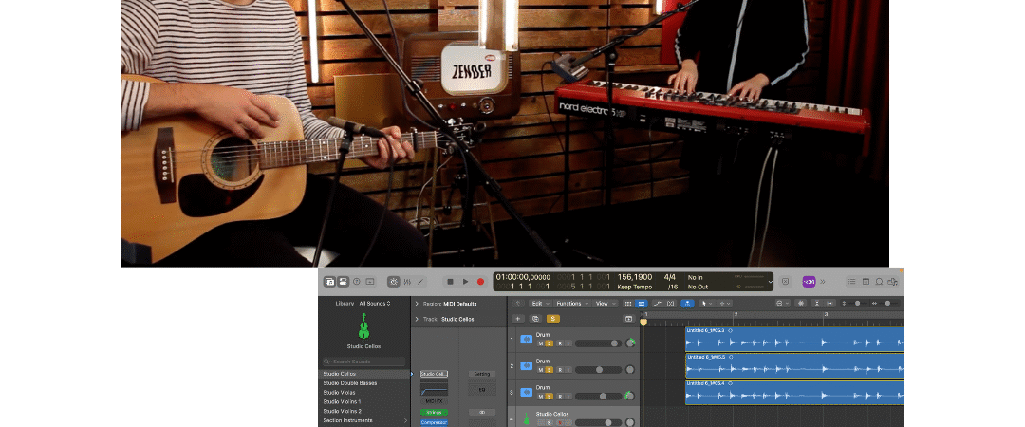Open the Browsers media button
The image size is (1025, 427).
coord(892,282)
